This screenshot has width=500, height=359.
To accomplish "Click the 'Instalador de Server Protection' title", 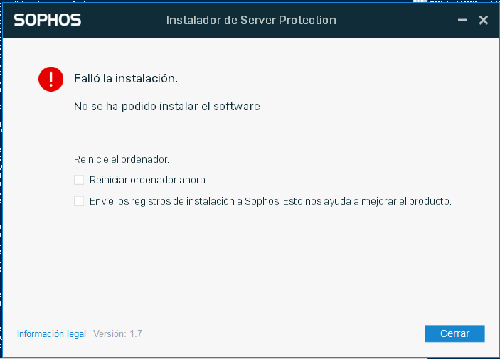I will [x=251, y=20].
